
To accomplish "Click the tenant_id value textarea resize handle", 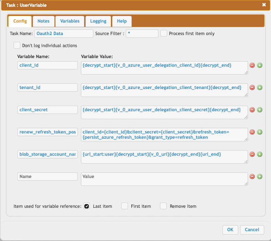I will [246, 95].
